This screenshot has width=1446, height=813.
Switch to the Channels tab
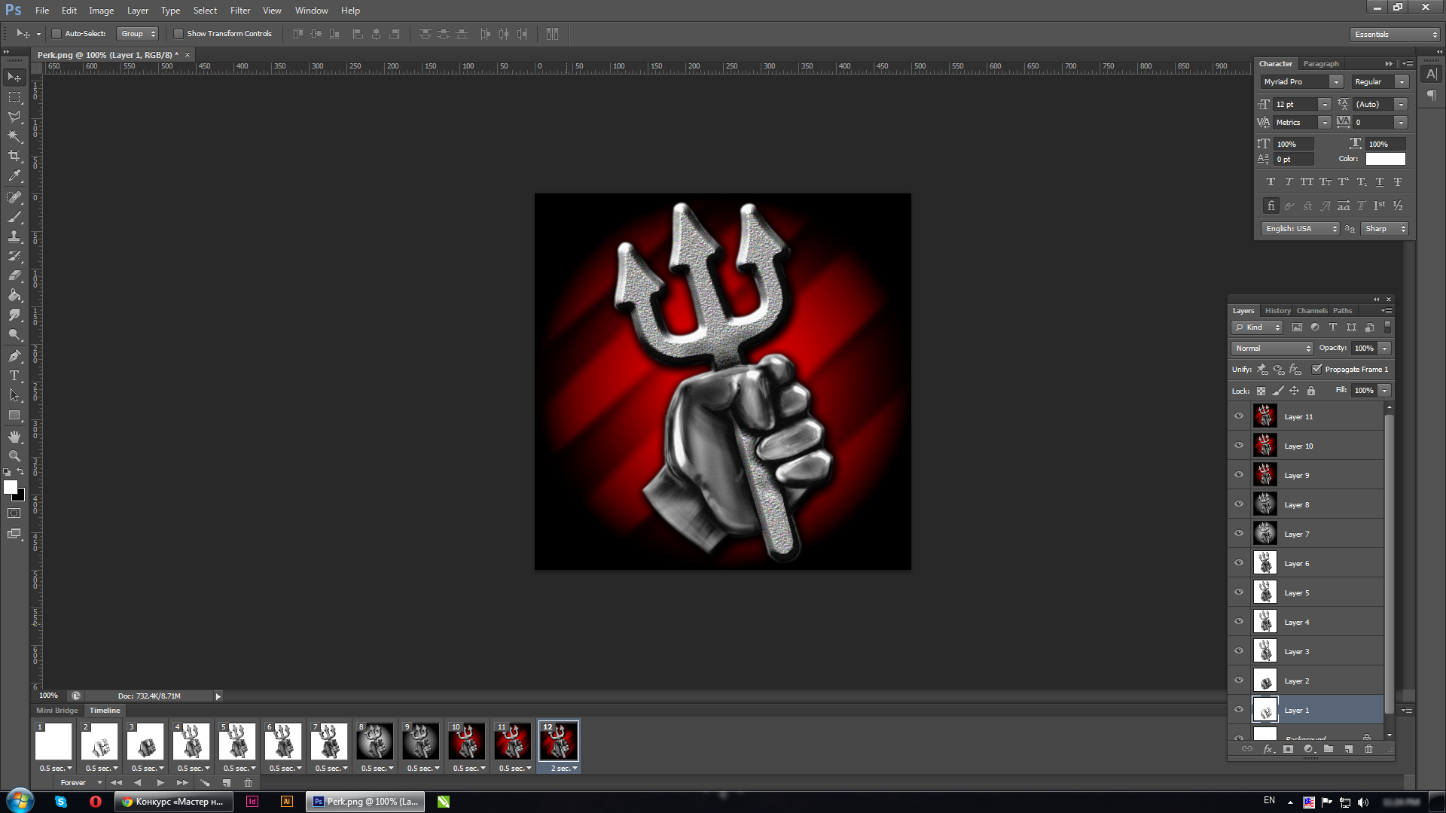coord(1312,310)
